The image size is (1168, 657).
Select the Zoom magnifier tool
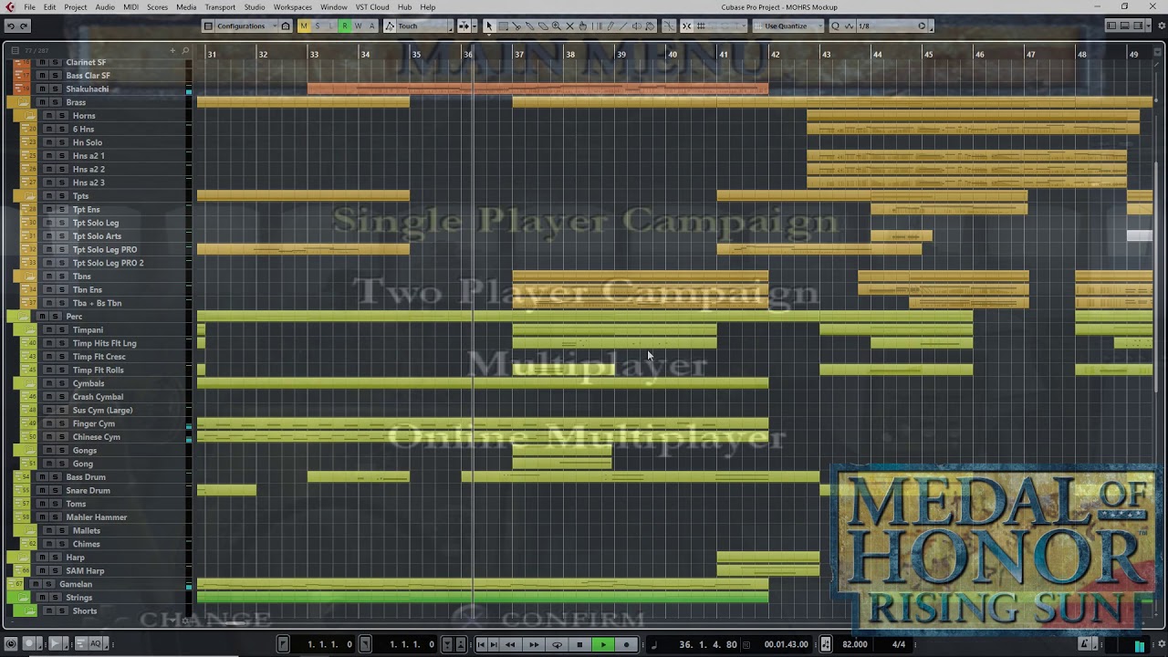(556, 26)
